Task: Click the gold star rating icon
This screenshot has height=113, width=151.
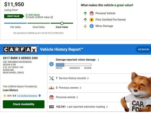Action: pos(5,96)
